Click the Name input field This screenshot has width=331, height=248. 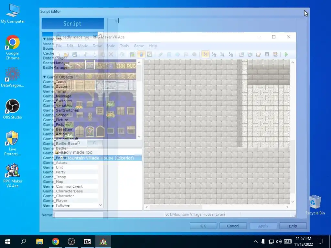click(x=79, y=215)
